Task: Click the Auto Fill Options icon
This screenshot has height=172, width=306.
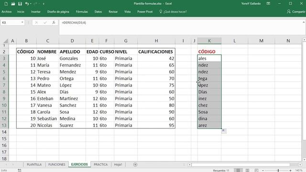Action: coord(224,131)
